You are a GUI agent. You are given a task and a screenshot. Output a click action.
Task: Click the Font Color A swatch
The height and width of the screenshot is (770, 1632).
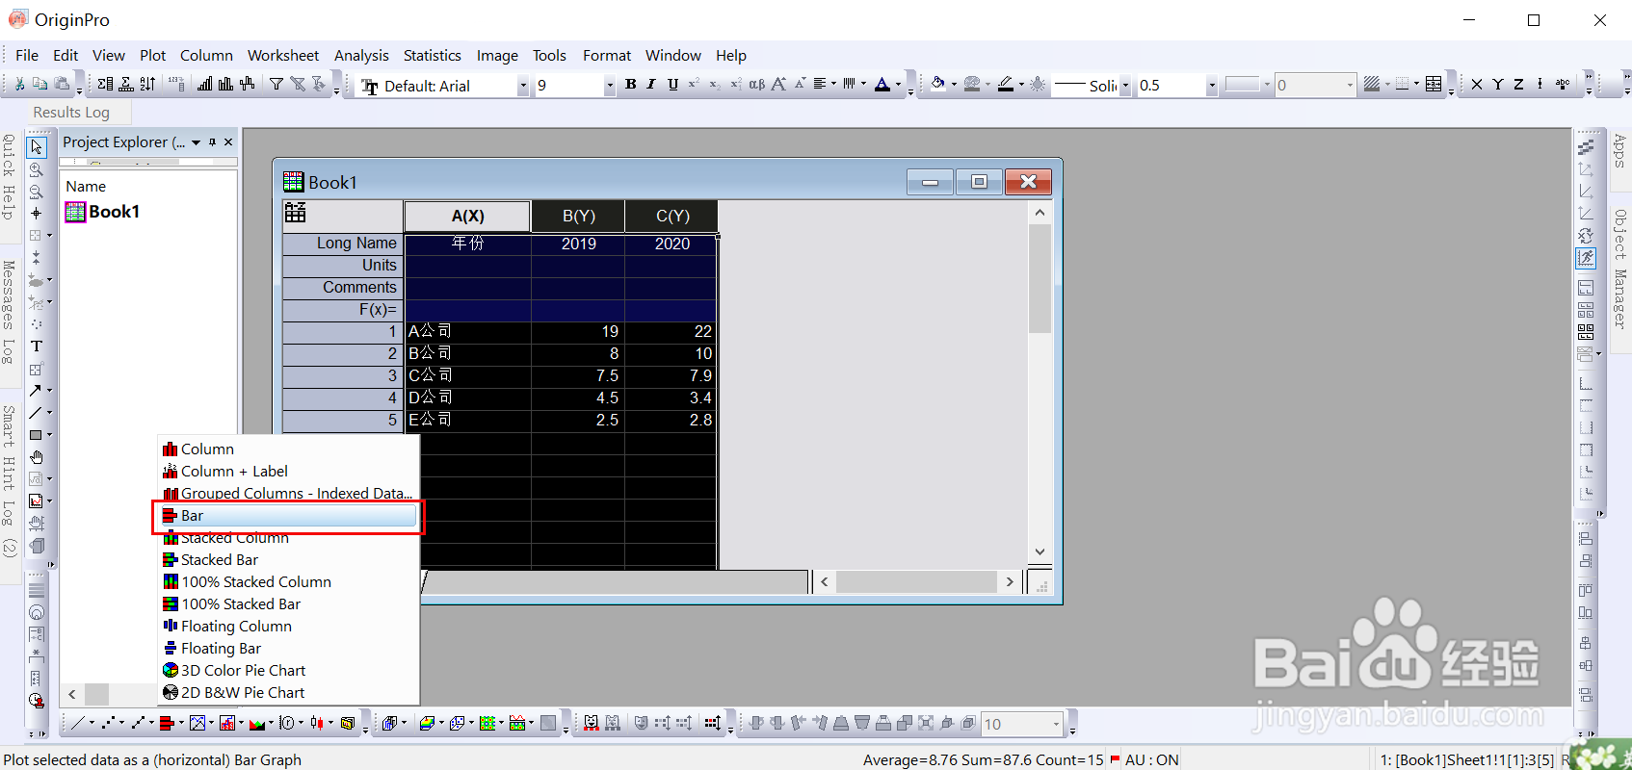pyautogui.click(x=882, y=85)
